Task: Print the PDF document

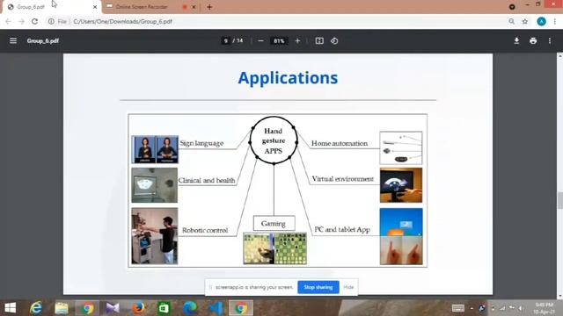Action: (x=533, y=41)
